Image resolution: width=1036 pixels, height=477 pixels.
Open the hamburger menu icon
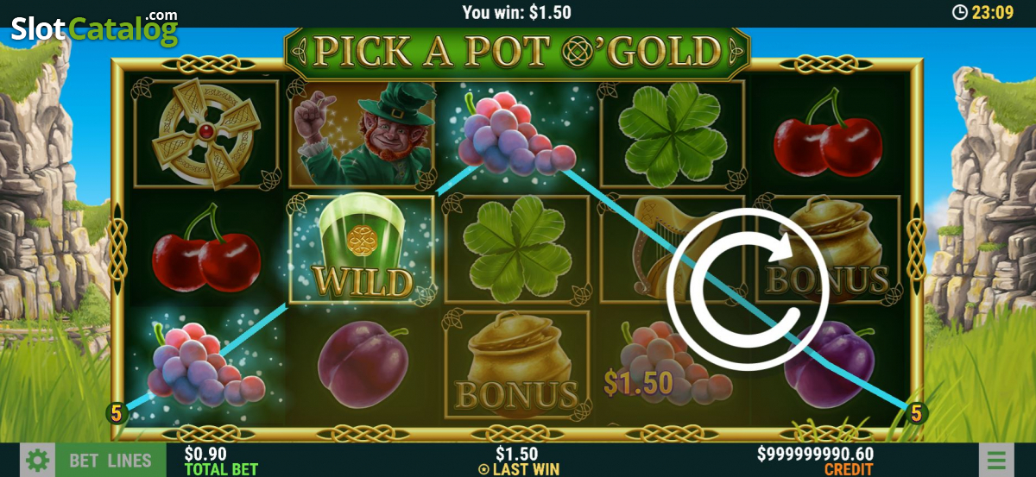click(x=996, y=460)
